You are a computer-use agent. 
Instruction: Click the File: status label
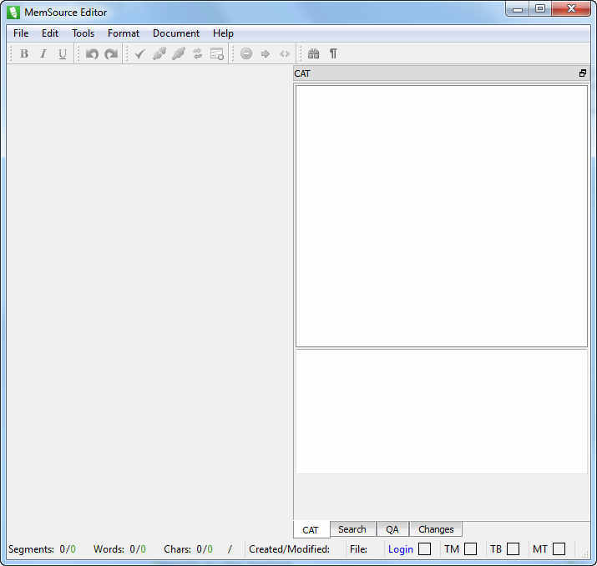point(359,549)
